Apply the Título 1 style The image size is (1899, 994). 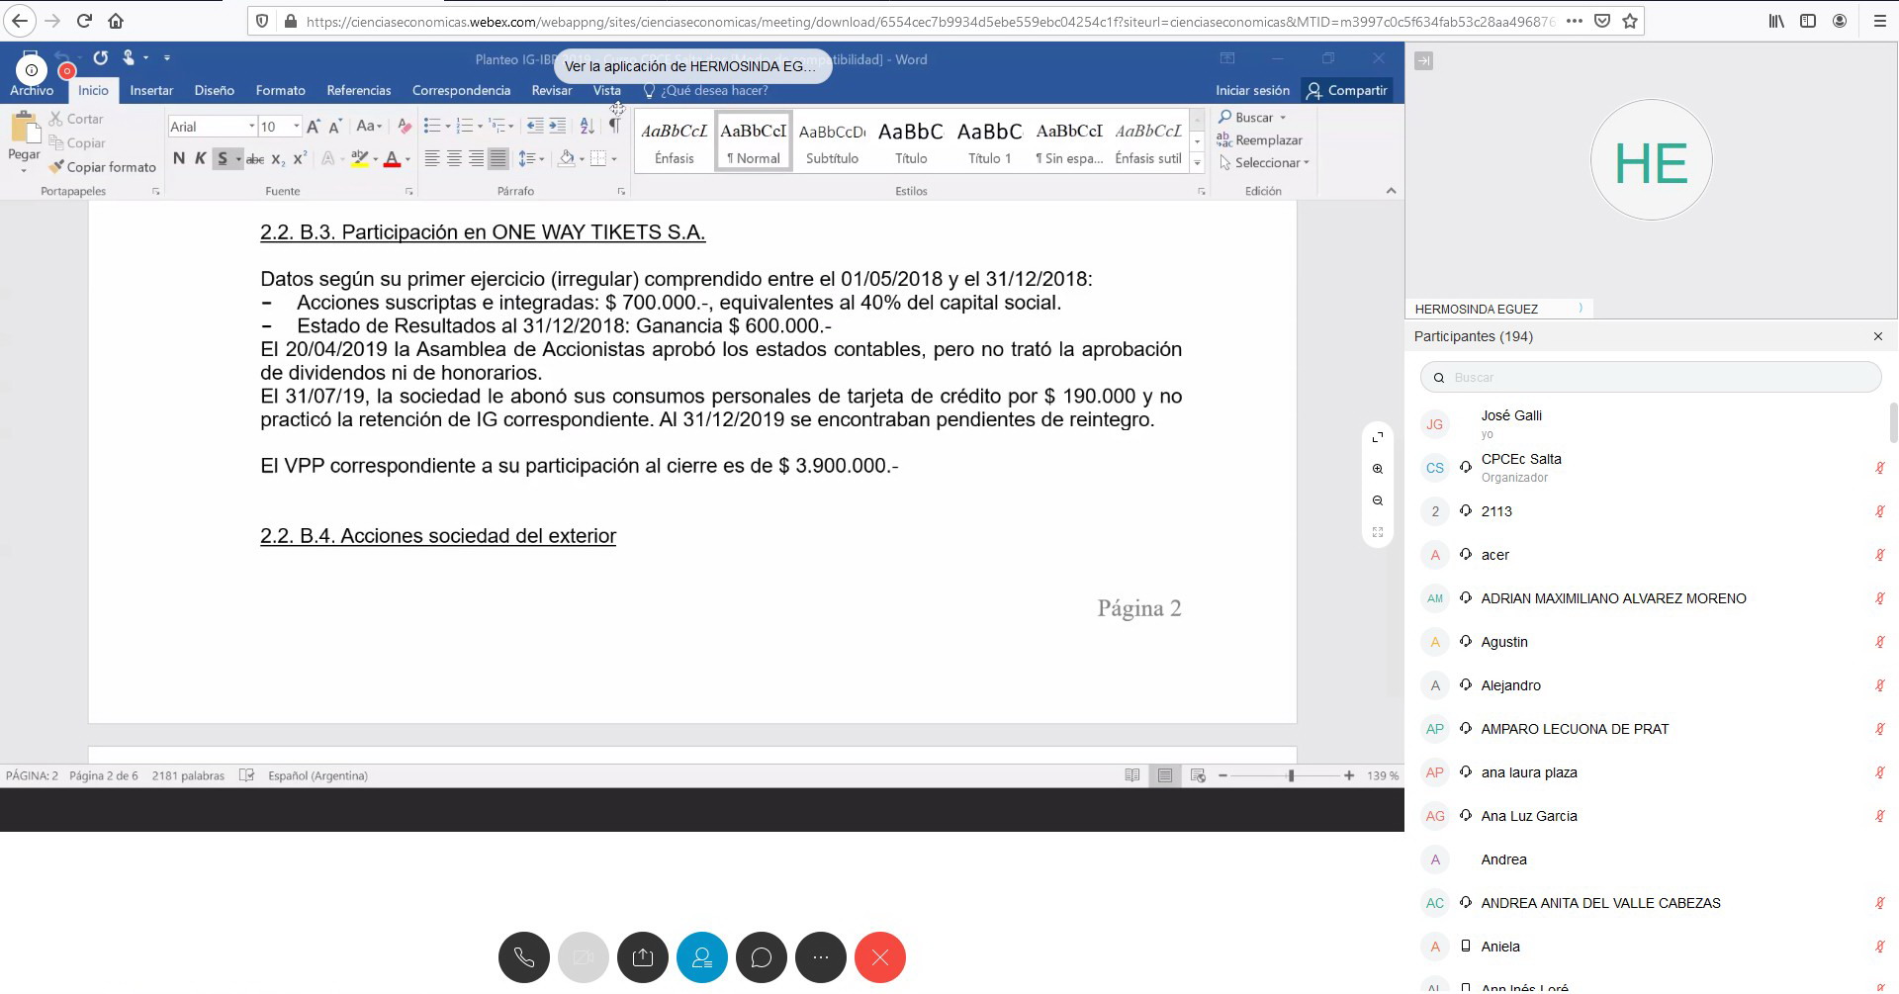pyautogui.click(x=990, y=141)
